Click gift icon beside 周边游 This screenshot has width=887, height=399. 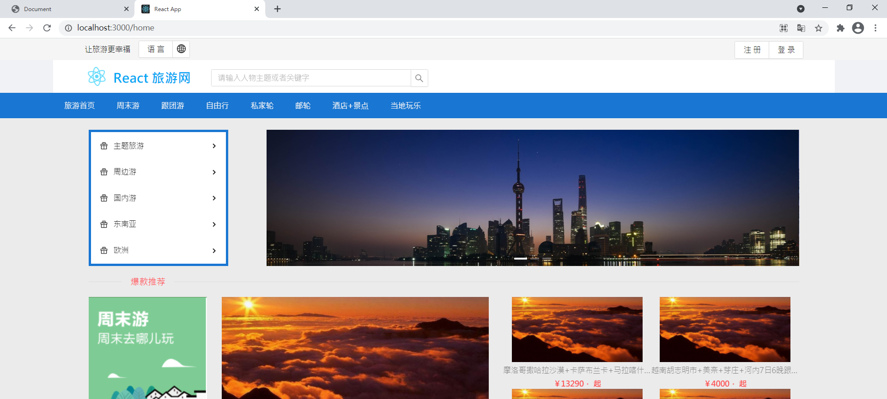click(104, 172)
